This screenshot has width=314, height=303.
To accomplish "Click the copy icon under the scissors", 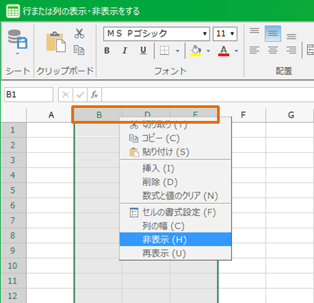I will click(x=79, y=50).
